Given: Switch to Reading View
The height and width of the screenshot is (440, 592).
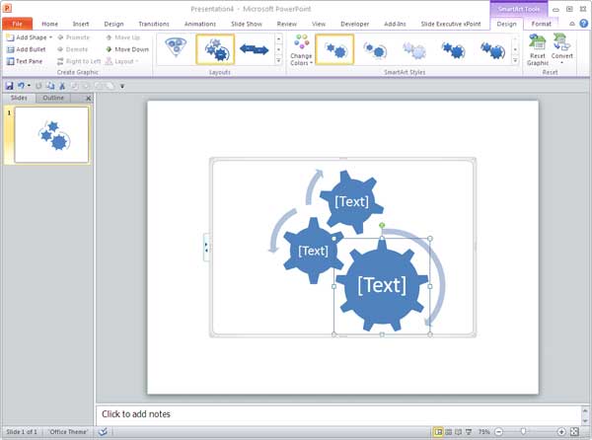Looking at the screenshot, I should pyautogui.click(x=459, y=432).
